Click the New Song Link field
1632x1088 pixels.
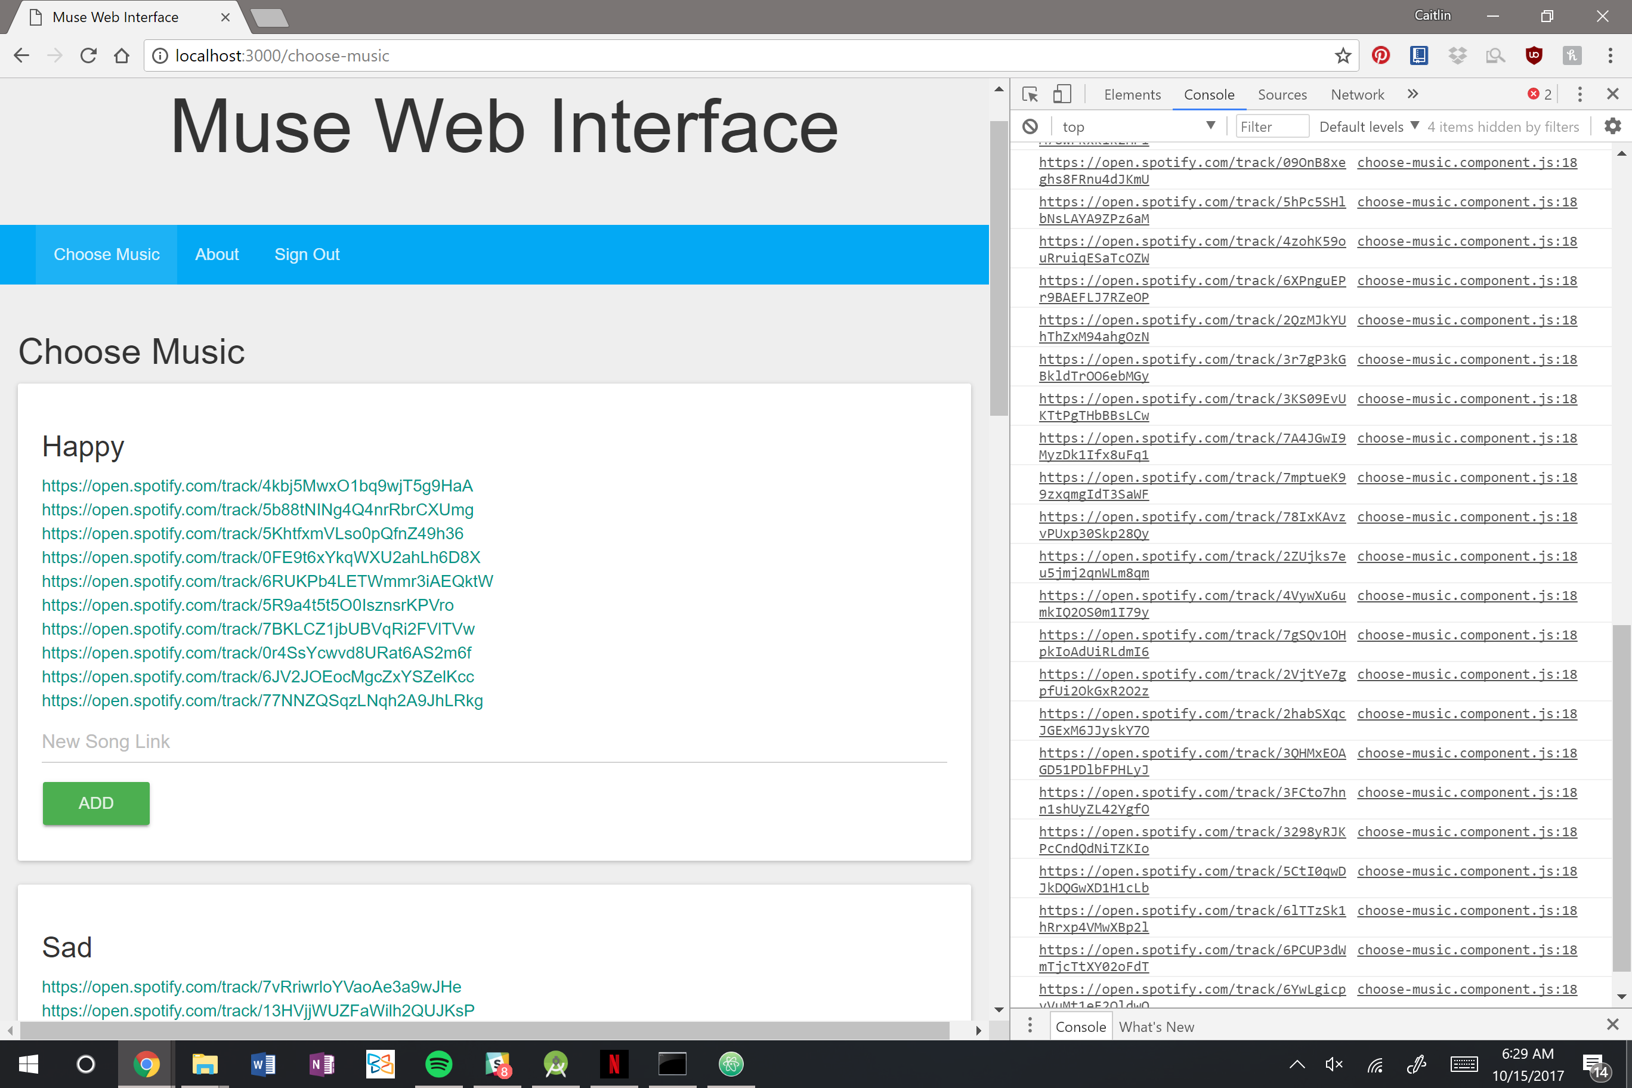[x=494, y=742]
